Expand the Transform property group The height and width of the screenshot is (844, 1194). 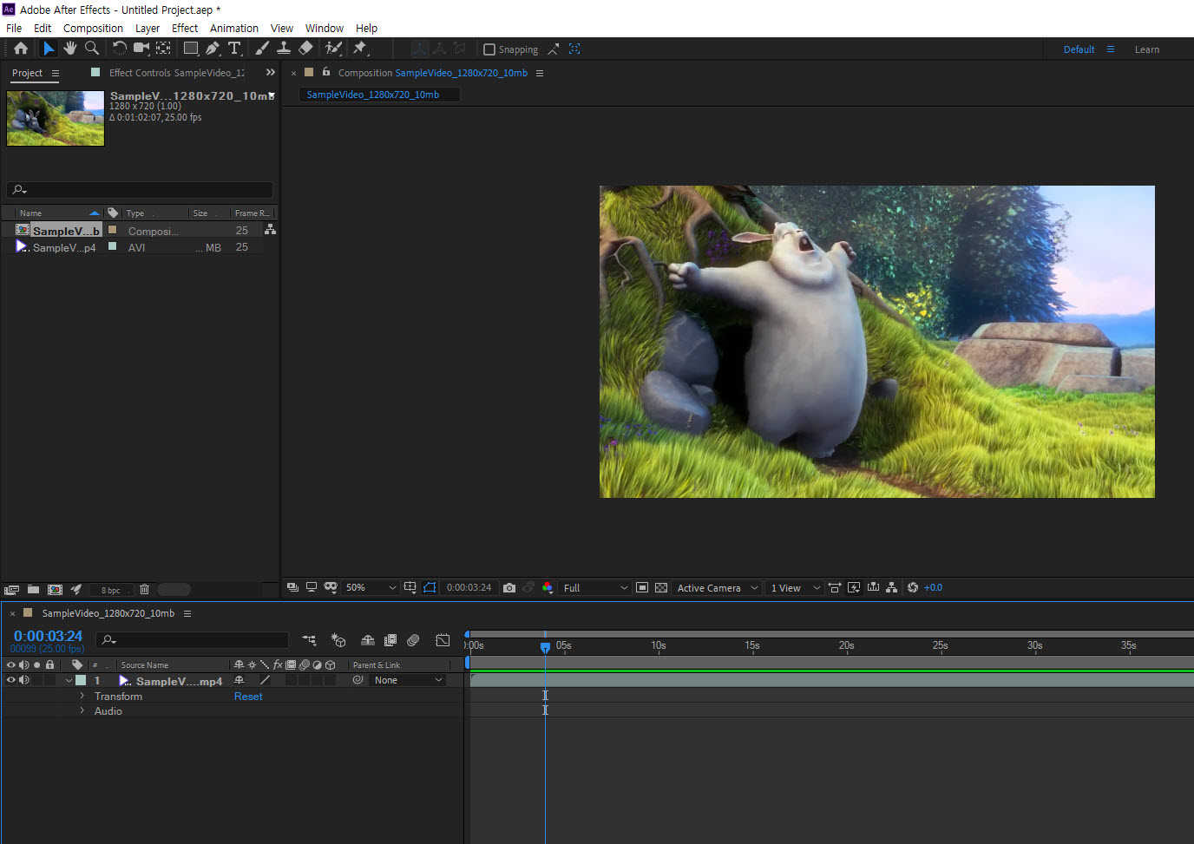coord(82,696)
